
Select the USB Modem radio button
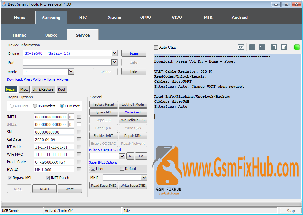point(35,106)
